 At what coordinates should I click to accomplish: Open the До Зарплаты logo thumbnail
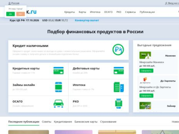145,80
